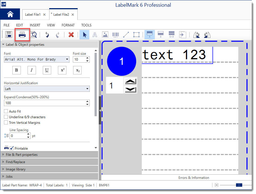Collapse Label & Object properties panel
This screenshot has height=194, width=256.
(x=3, y=44)
